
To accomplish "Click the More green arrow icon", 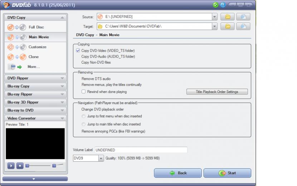I will (x=20, y=67).
